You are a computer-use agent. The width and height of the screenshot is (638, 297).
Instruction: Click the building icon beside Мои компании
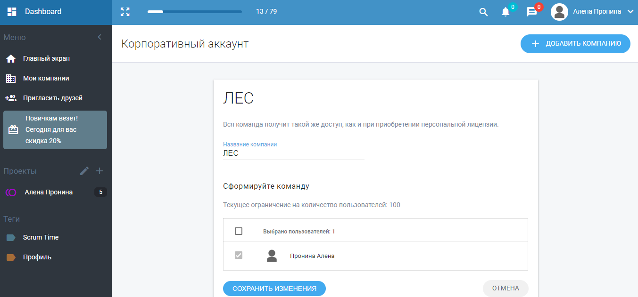[x=11, y=79]
